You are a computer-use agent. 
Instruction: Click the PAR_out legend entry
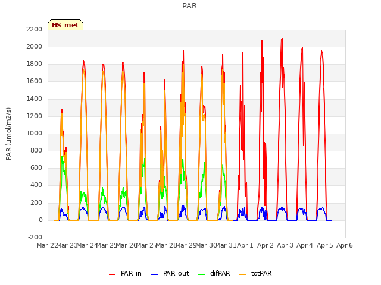[170, 273]
